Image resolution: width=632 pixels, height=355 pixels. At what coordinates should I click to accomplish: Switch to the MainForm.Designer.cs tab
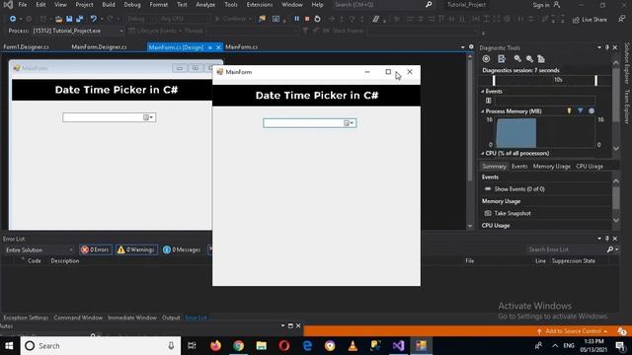99,47
